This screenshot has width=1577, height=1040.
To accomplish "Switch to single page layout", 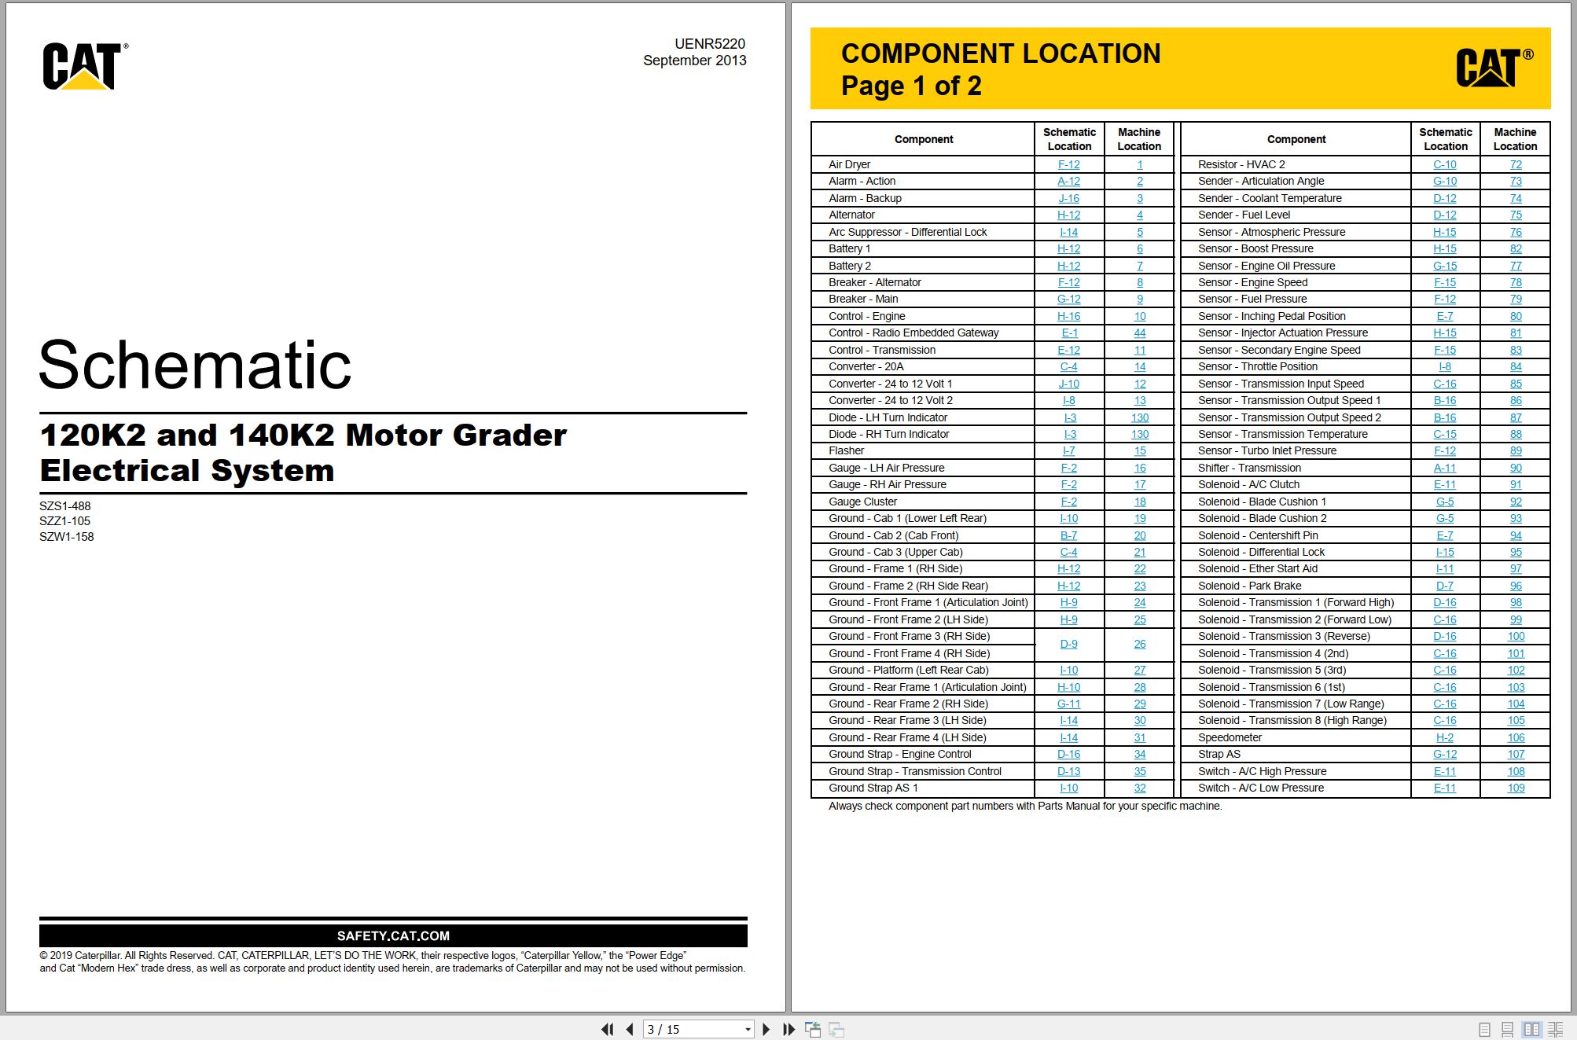I will (x=1484, y=1029).
